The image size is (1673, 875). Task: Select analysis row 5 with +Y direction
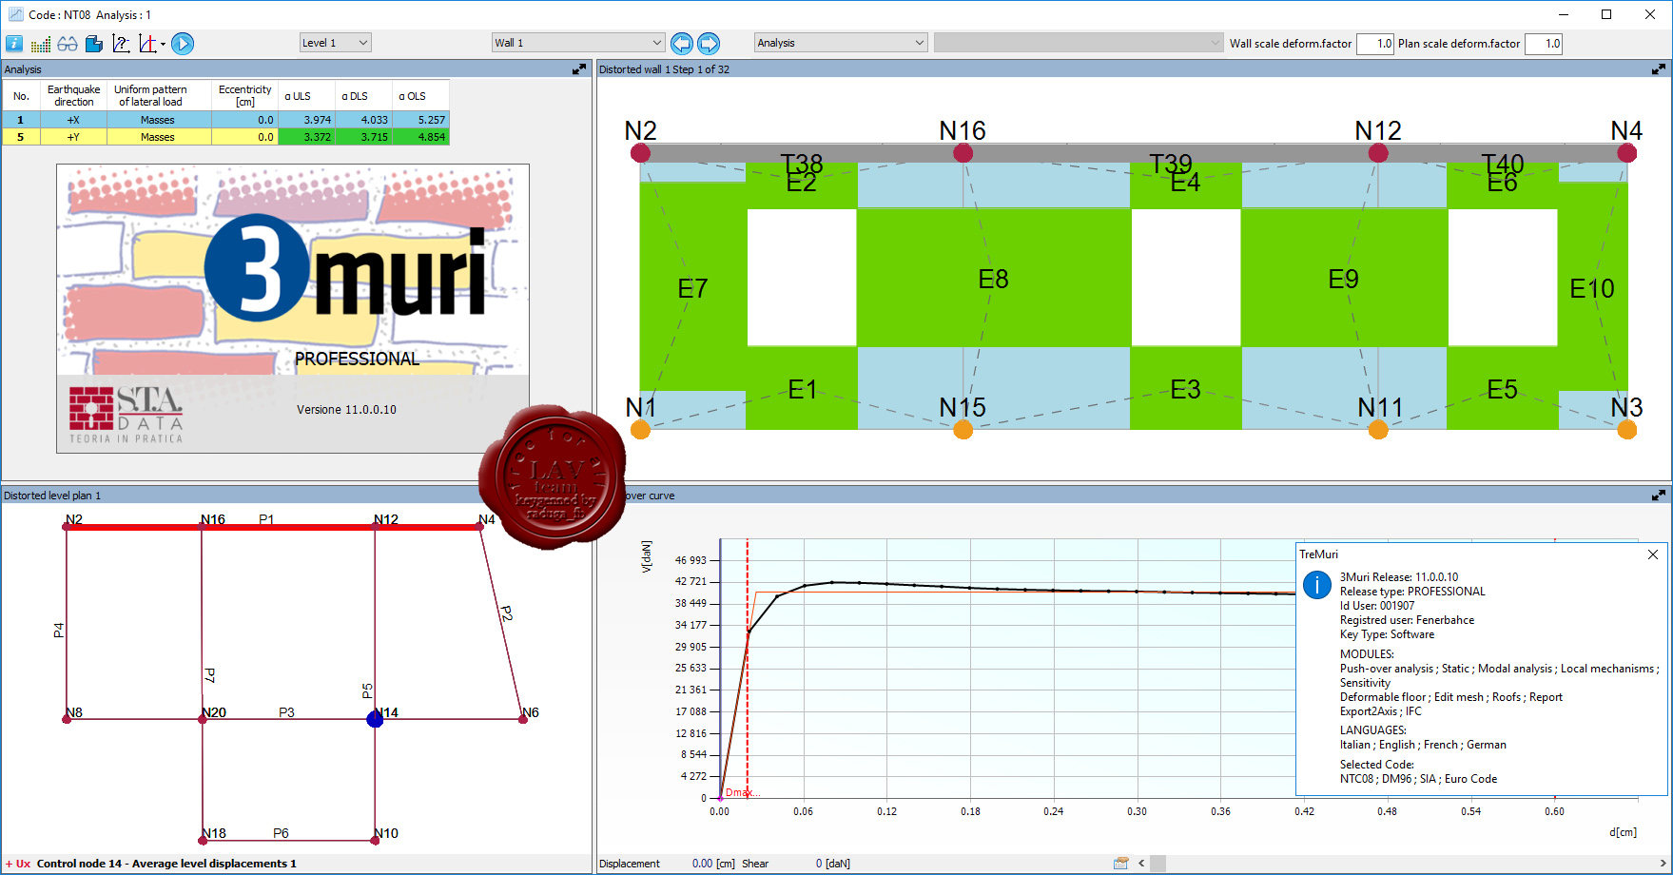[225, 137]
